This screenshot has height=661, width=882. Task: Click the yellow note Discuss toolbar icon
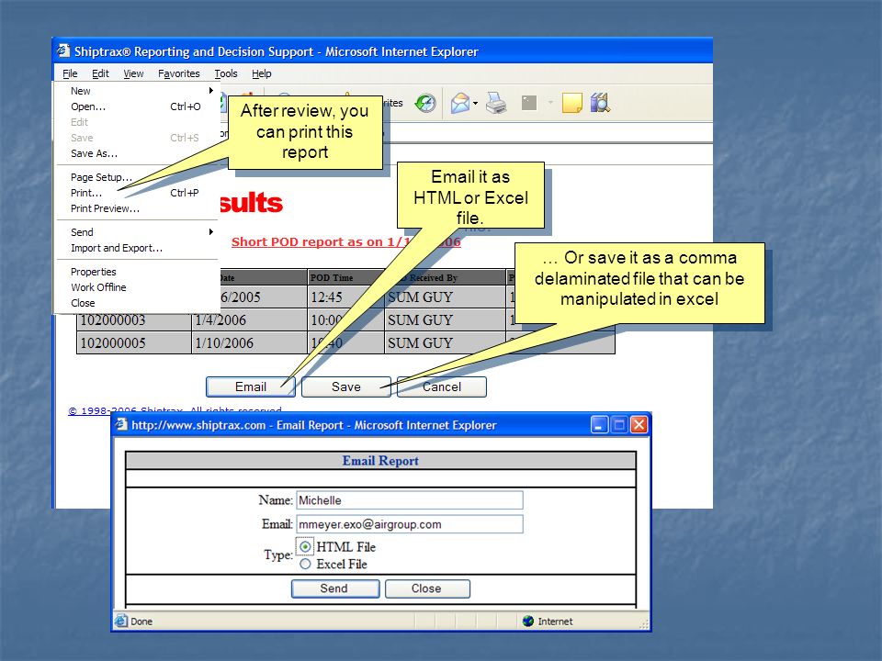pyautogui.click(x=572, y=103)
